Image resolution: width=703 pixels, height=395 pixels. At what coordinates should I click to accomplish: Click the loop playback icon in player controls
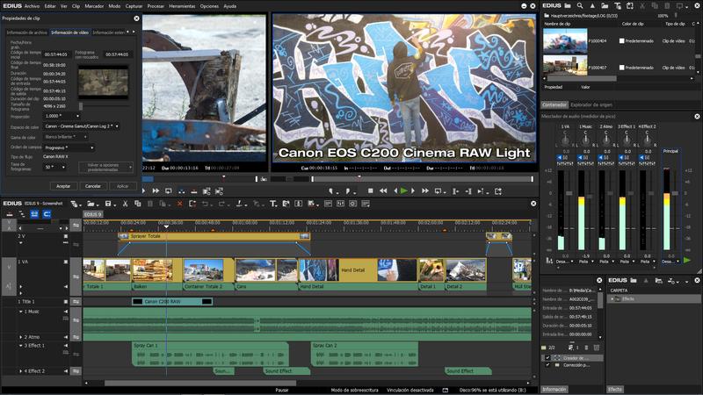pos(169,191)
